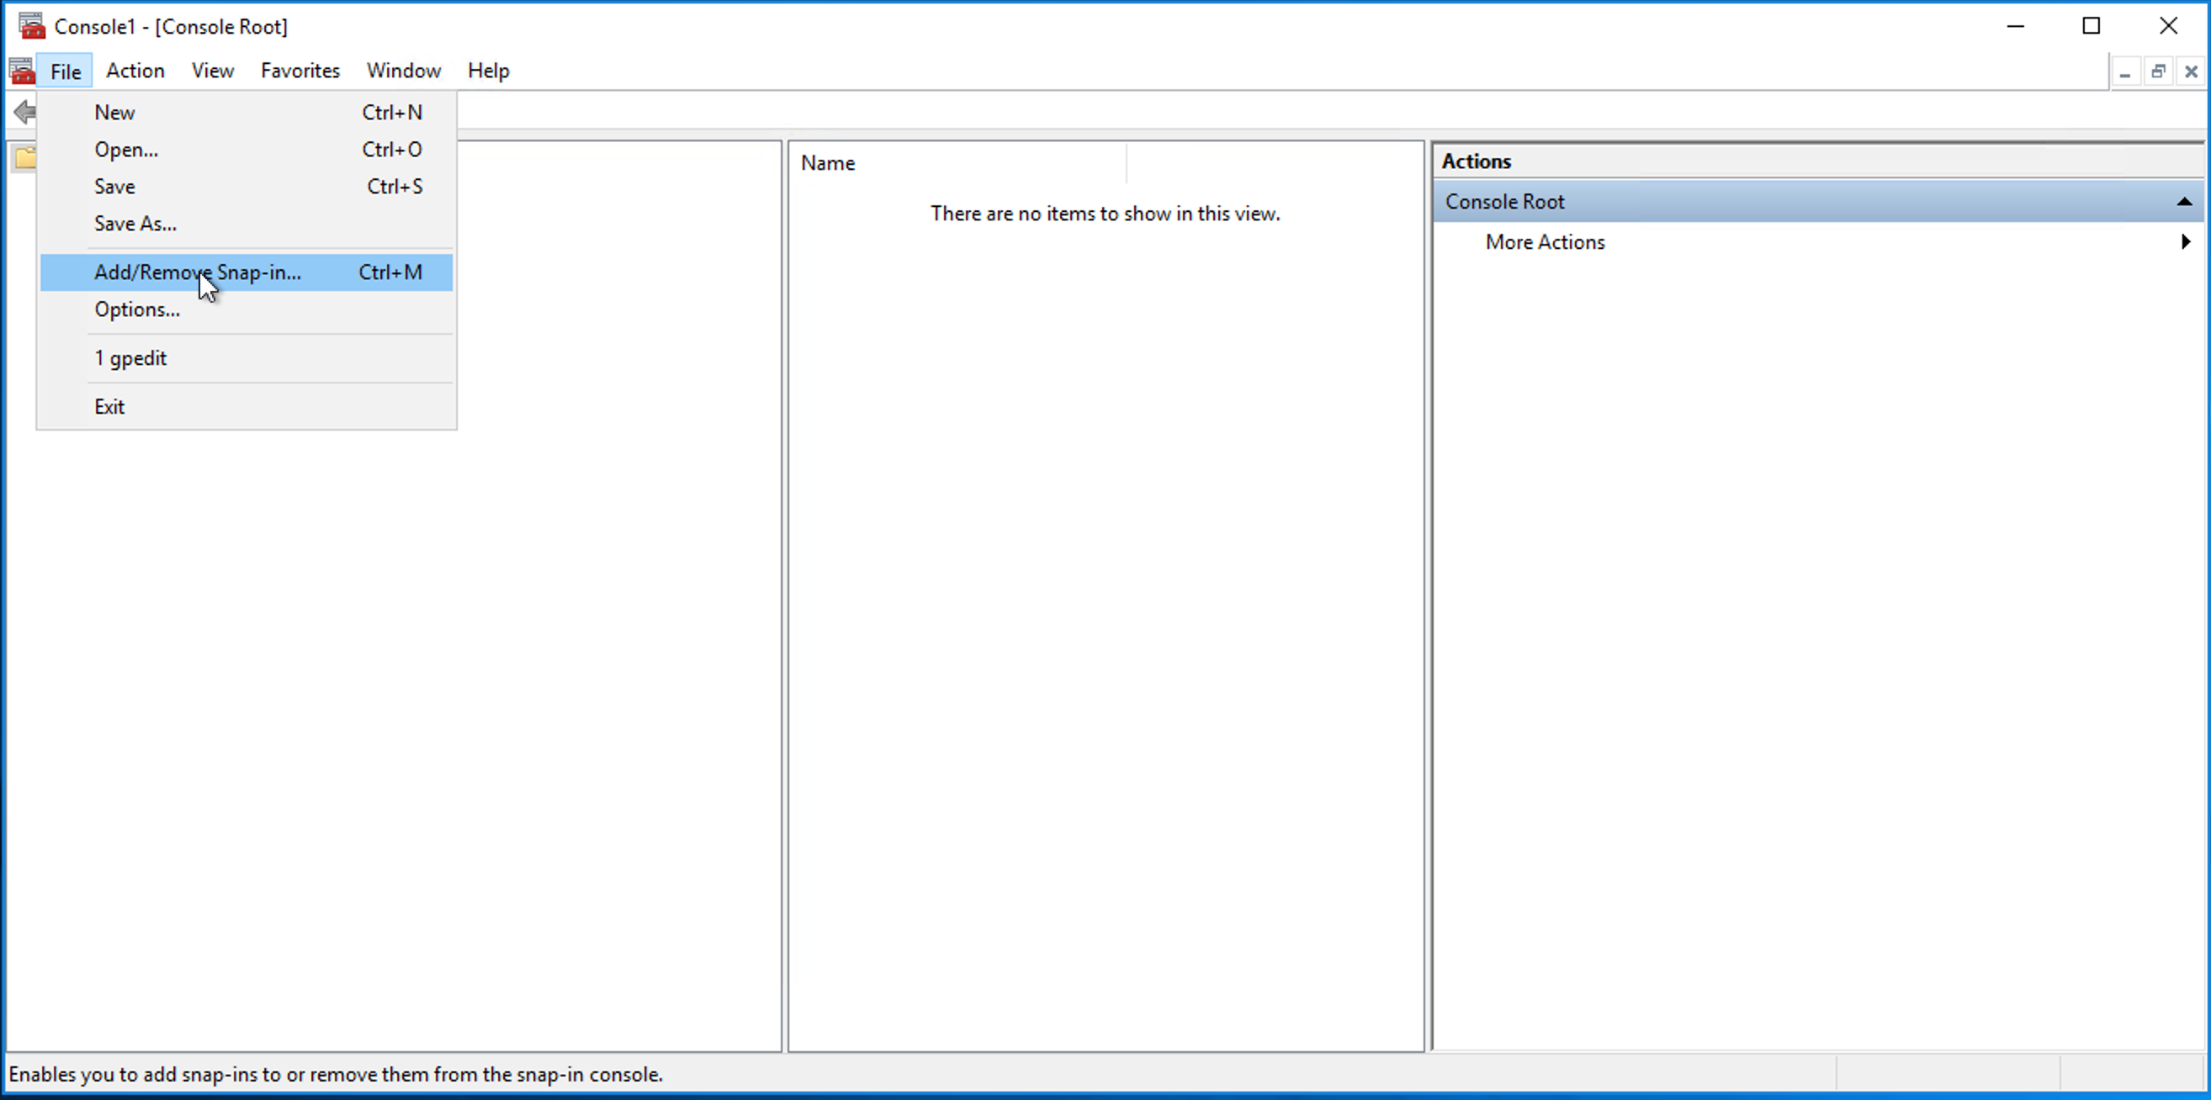Expand the More Actions submenu arrow
The width and height of the screenshot is (2211, 1100).
tap(2185, 242)
